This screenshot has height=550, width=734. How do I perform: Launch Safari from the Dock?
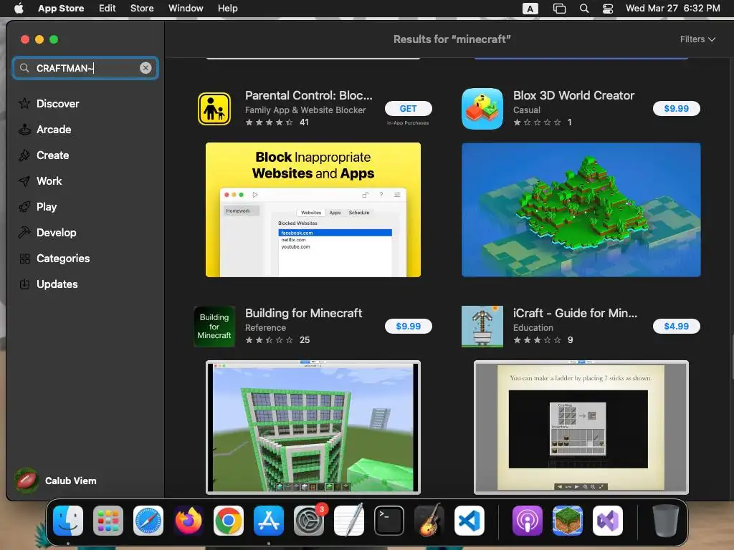[x=148, y=521]
